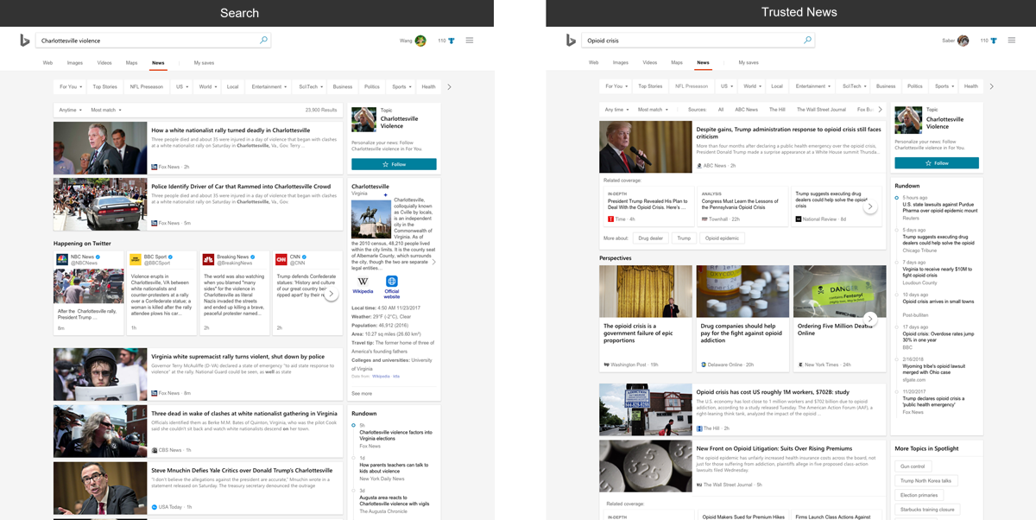
Task: Open the Most match filter in the Search window
Action: 106,110
